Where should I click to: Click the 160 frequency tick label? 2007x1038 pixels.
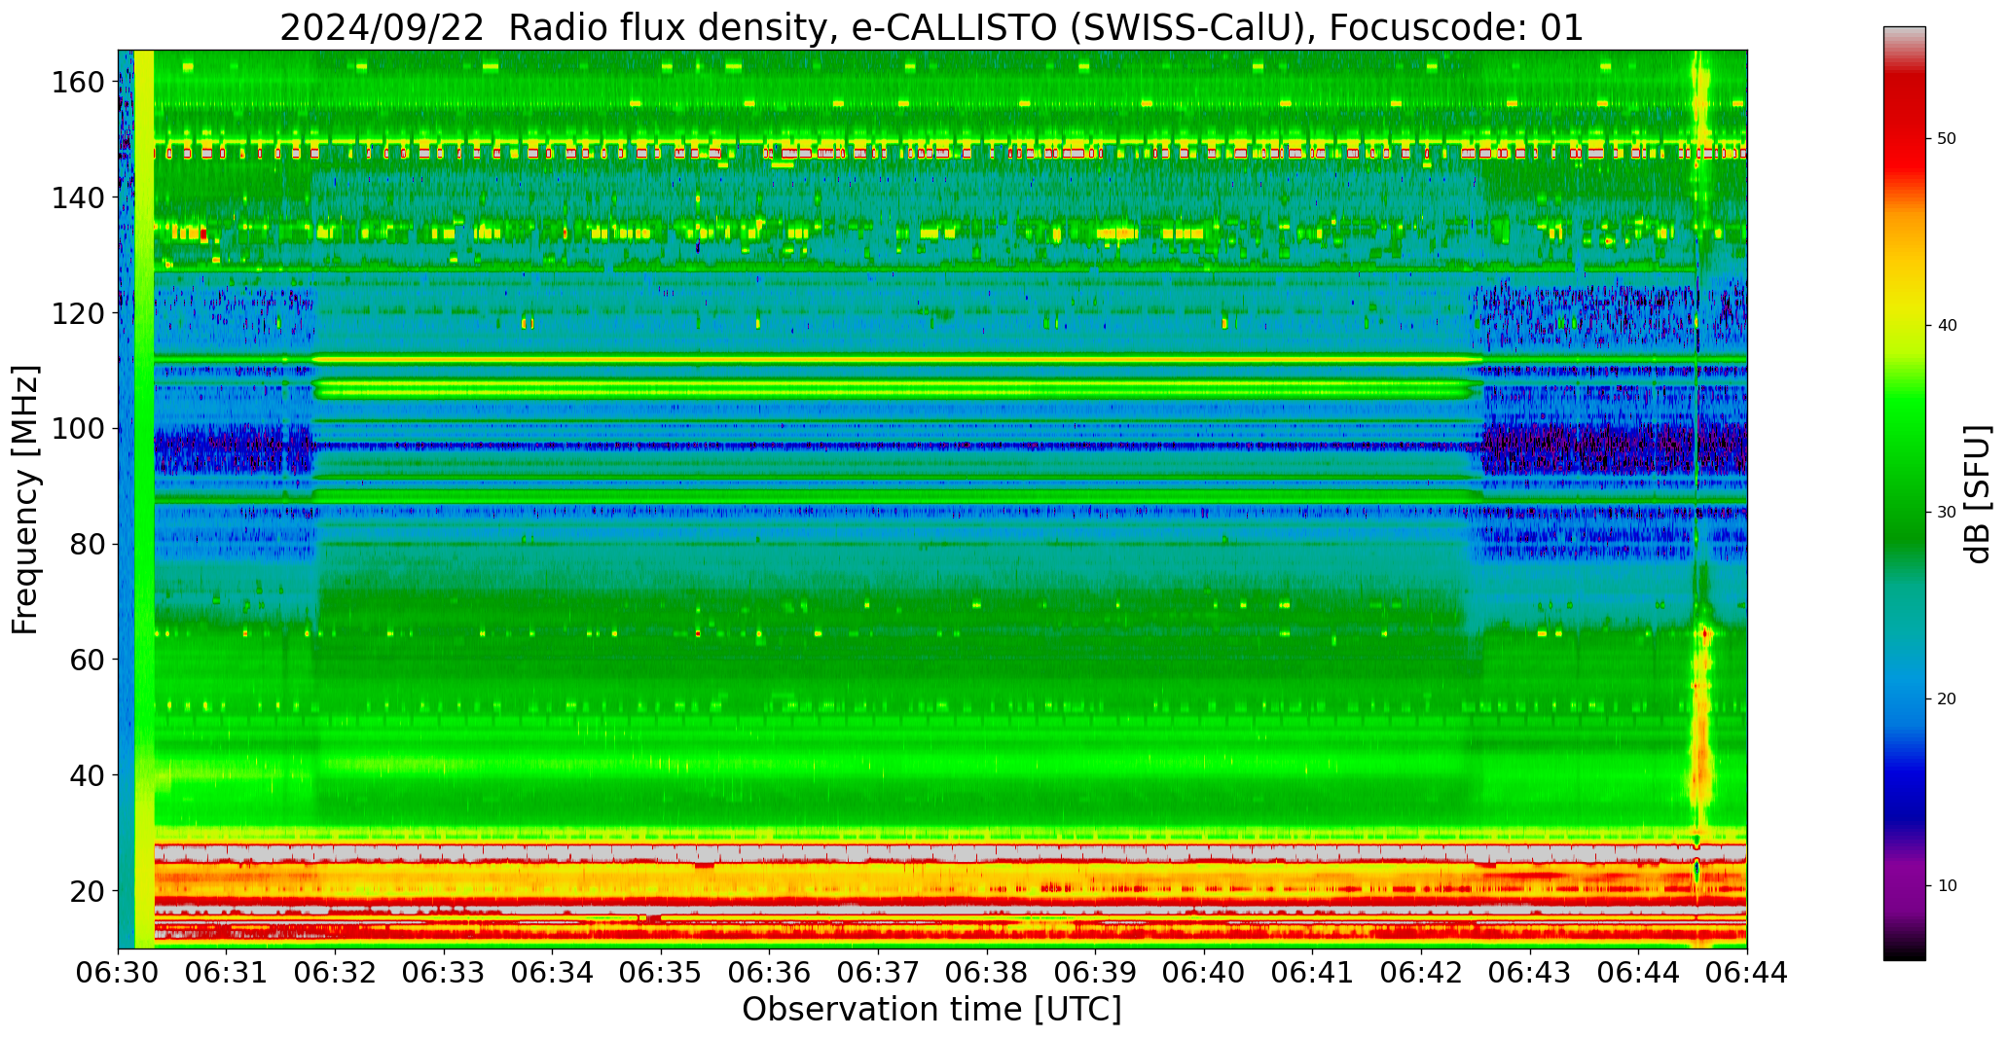tap(78, 83)
